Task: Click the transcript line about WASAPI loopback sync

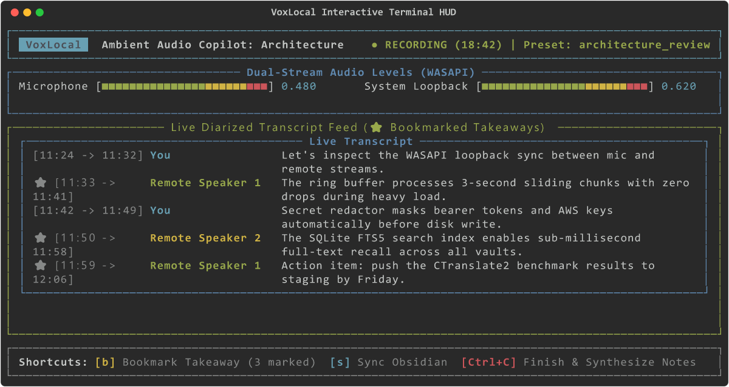Action: tap(468, 162)
